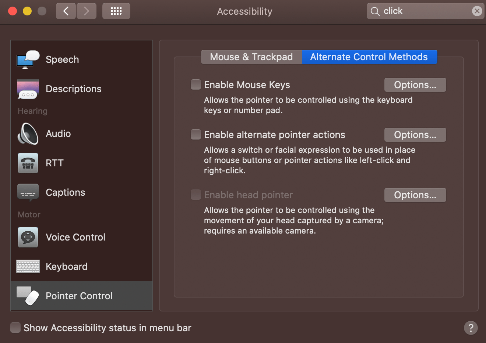Switch to the Mouse & Trackpad tab
Image resolution: width=486 pixels, height=343 pixels.
251,57
